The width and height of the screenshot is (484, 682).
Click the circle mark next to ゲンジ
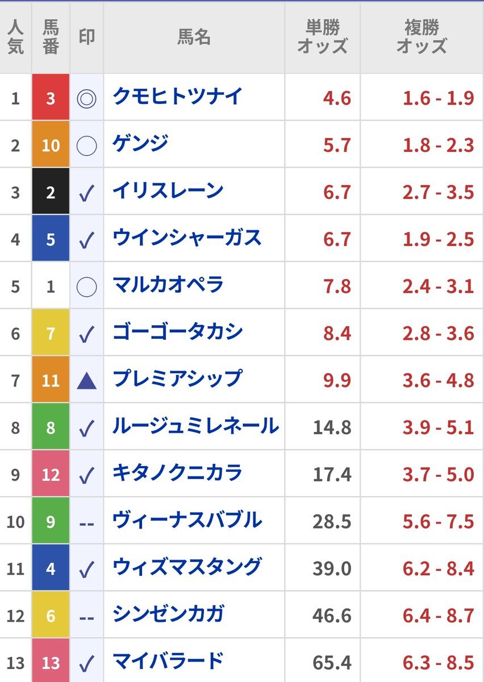[86, 145]
